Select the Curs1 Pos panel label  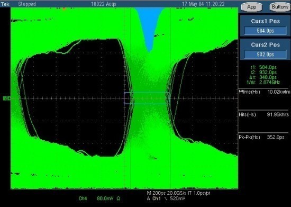tap(266, 21)
